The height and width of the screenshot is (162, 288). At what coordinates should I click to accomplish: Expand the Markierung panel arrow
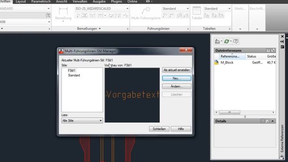click(x=240, y=29)
